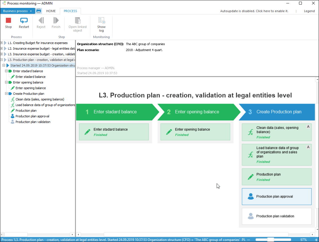Viewport: 319px width, 242px height.
Task: Open Load balance data of group card
Action: click(277, 155)
